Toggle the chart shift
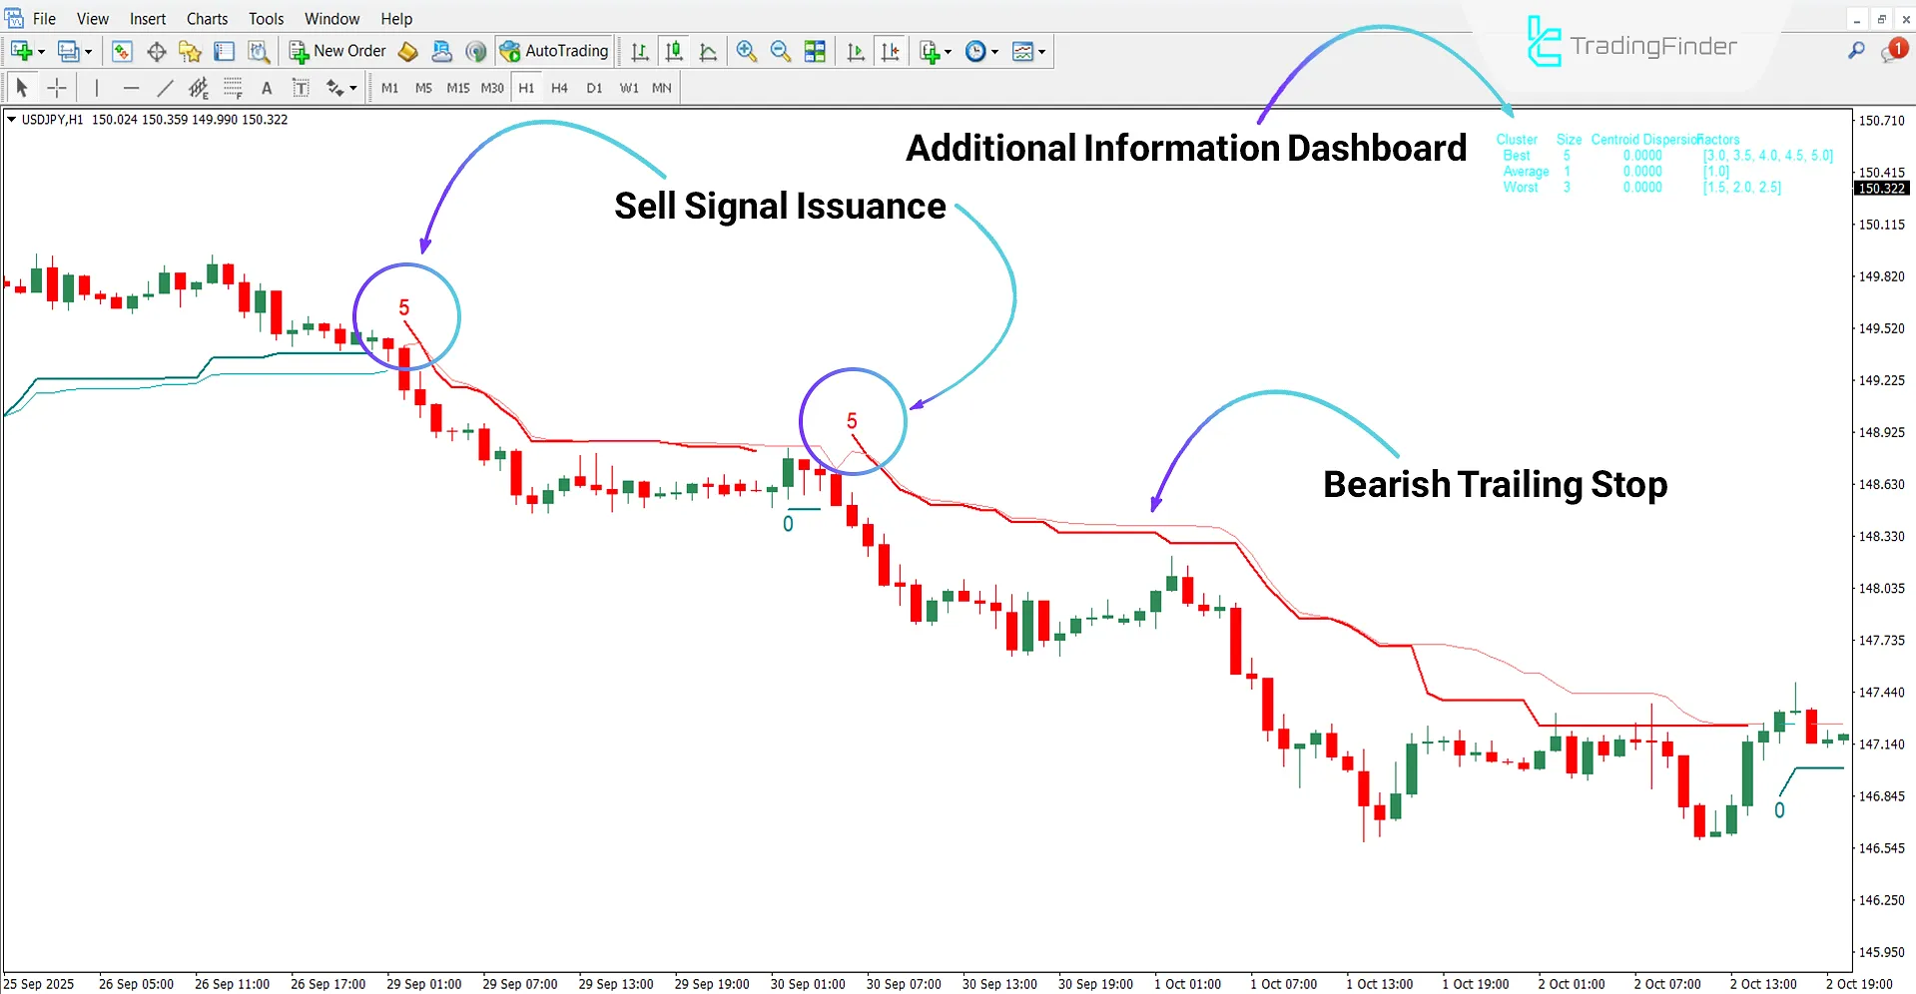This screenshot has width=1916, height=994. click(892, 51)
